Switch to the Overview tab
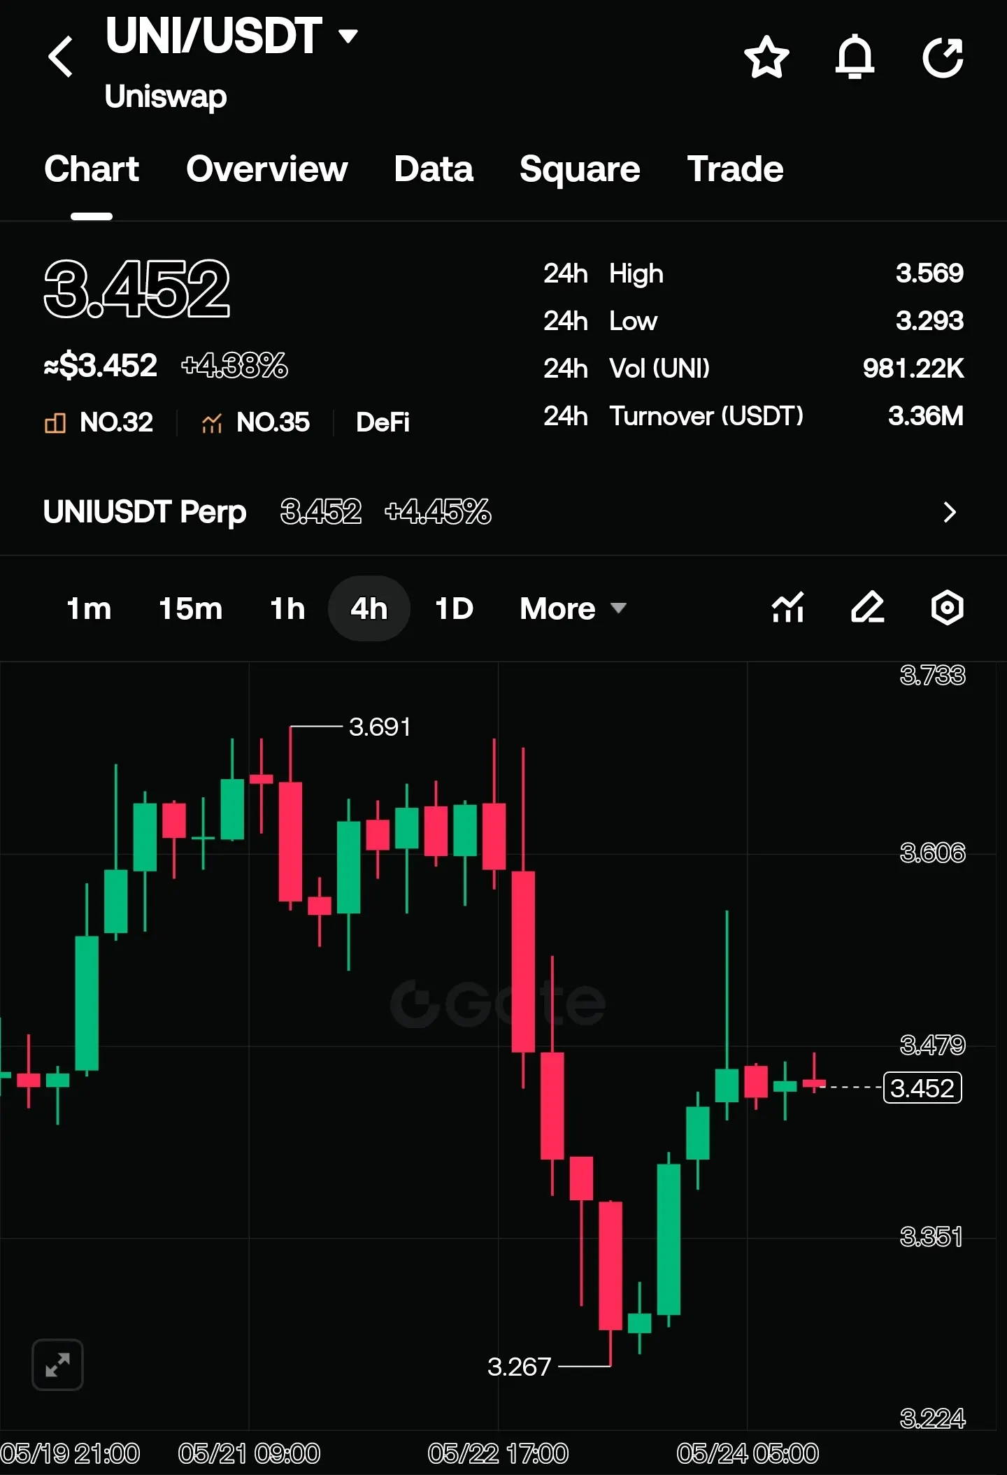Image resolution: width=1007 pixels, height=1475 pixels. pyautogui.click(x=267, y=169)
